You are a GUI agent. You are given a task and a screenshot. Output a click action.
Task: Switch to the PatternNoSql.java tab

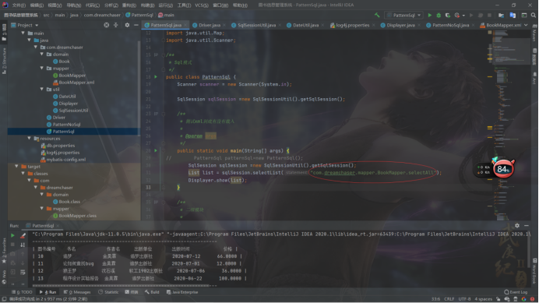450,25
